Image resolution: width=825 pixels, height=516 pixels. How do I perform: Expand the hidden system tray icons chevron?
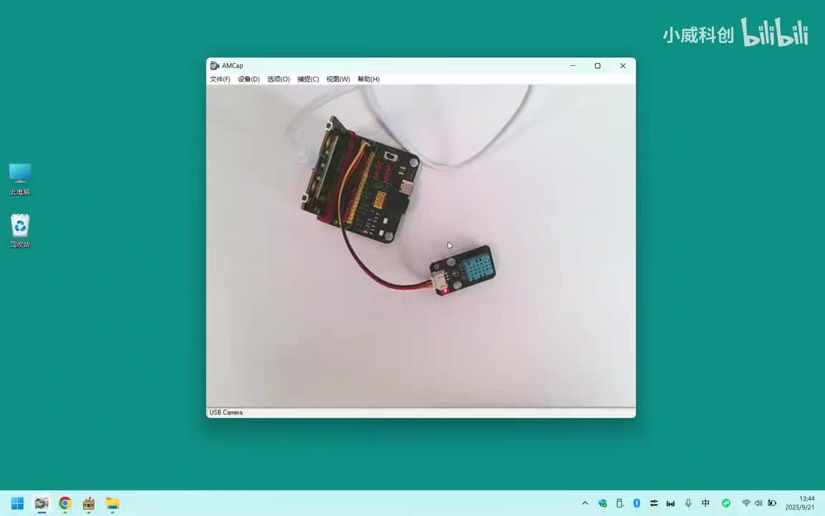coord(585,503)
